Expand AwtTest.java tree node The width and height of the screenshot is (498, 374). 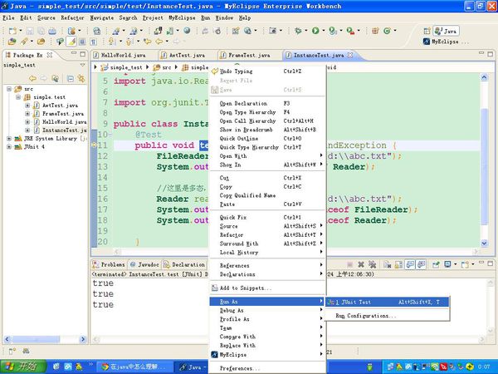[x=27, y=106]
